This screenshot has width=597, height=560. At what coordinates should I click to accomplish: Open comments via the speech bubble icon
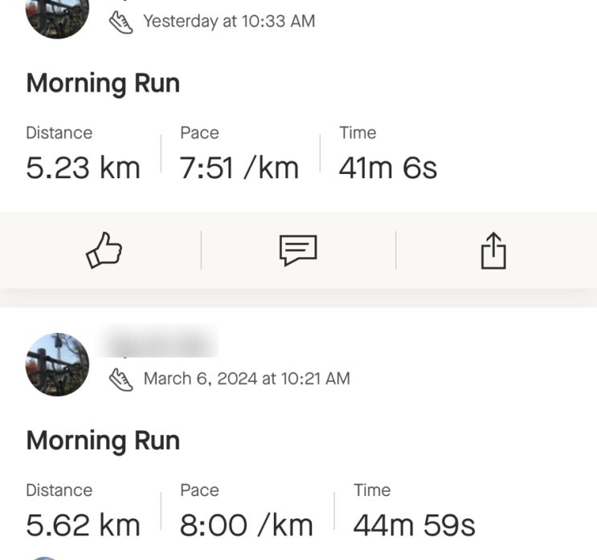298,252
